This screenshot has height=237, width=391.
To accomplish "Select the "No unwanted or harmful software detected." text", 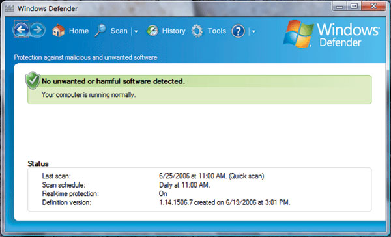I will click(113, 81).
